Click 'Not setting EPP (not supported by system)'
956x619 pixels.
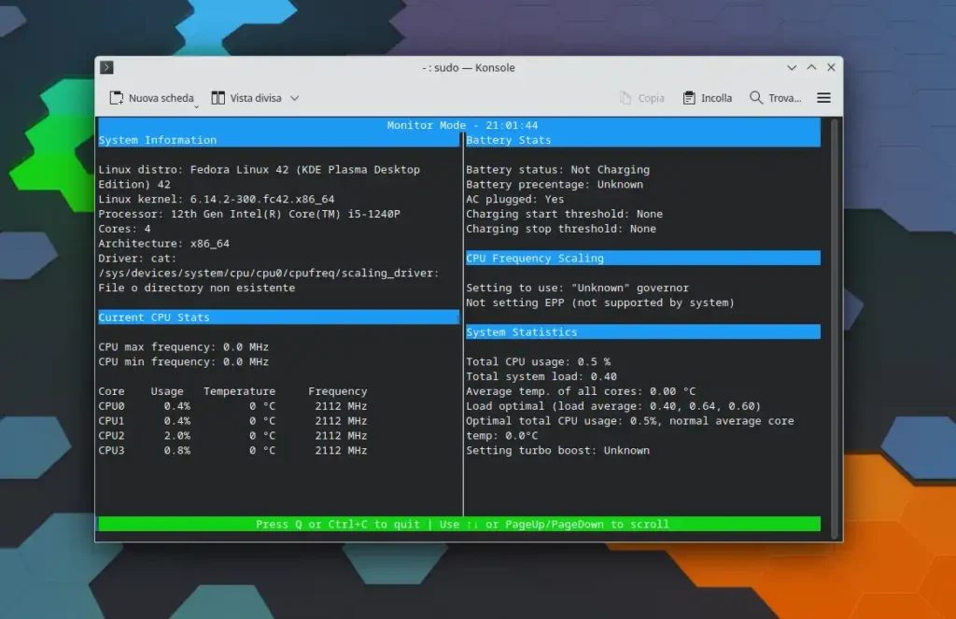point(600,302)
